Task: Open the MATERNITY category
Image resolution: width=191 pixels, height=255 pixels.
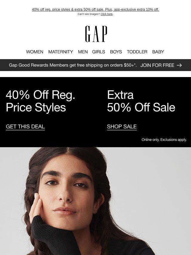Action: tap(61, 52)
